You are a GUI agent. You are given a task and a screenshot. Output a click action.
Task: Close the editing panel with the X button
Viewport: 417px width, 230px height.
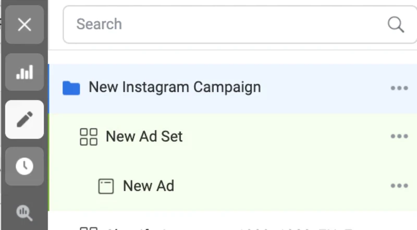[x=24, y=25]
